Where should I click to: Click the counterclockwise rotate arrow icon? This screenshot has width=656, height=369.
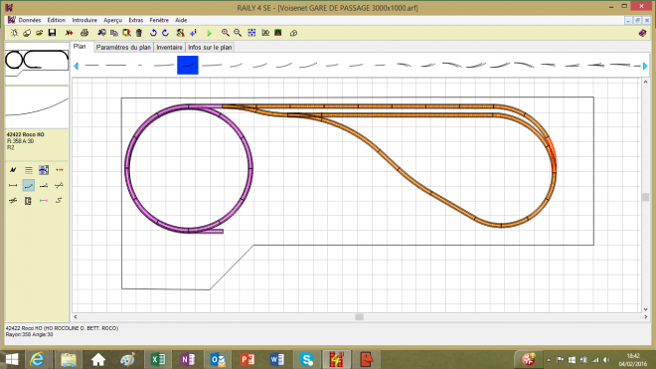pyautogui.click(x=153, y=33)
